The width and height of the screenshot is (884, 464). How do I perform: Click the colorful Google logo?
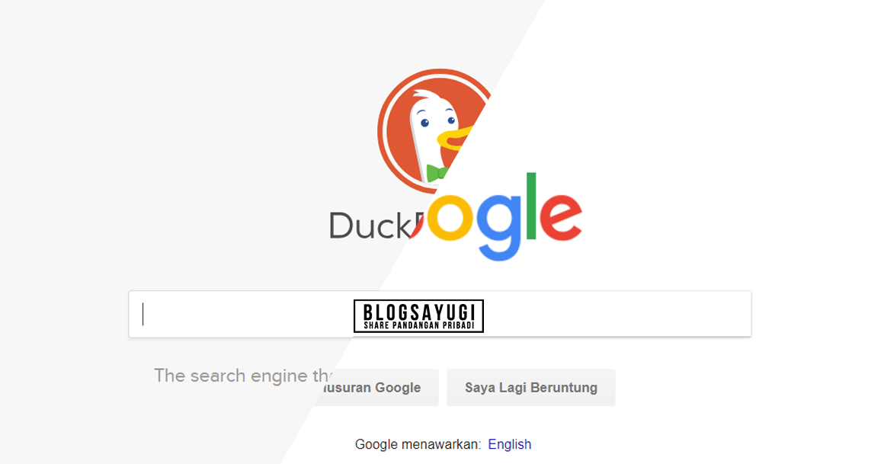tap(496, 217)
